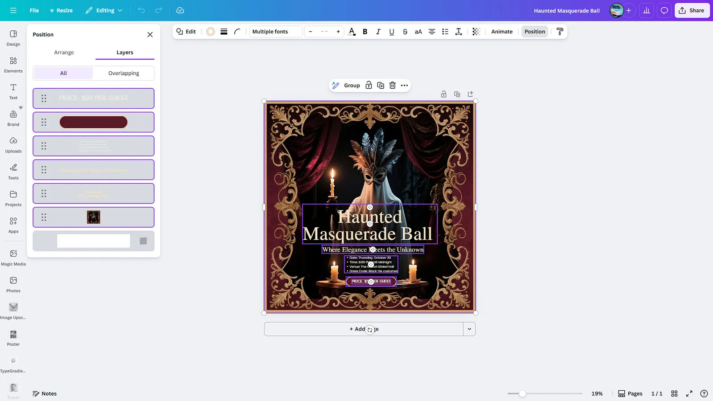Click the copy style paint roller icon

(x=560, y=32)
